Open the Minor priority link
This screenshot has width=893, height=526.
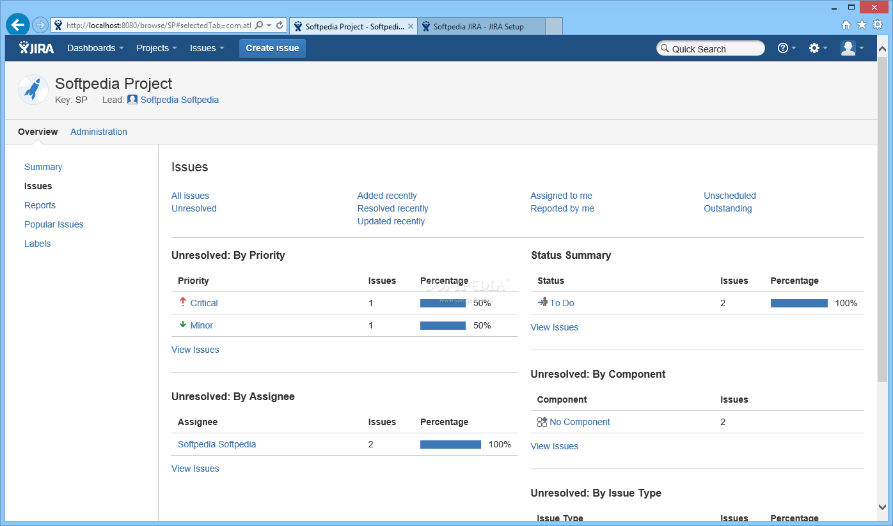click(202, 325)
